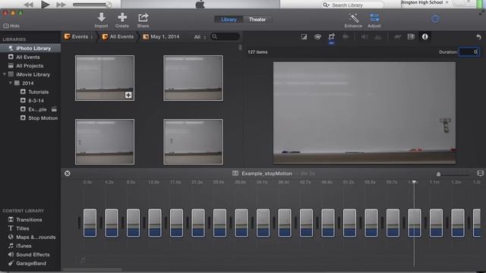The image size is (486, 273).
Task: Open the color correction palette tool
Action: point(317,37)
